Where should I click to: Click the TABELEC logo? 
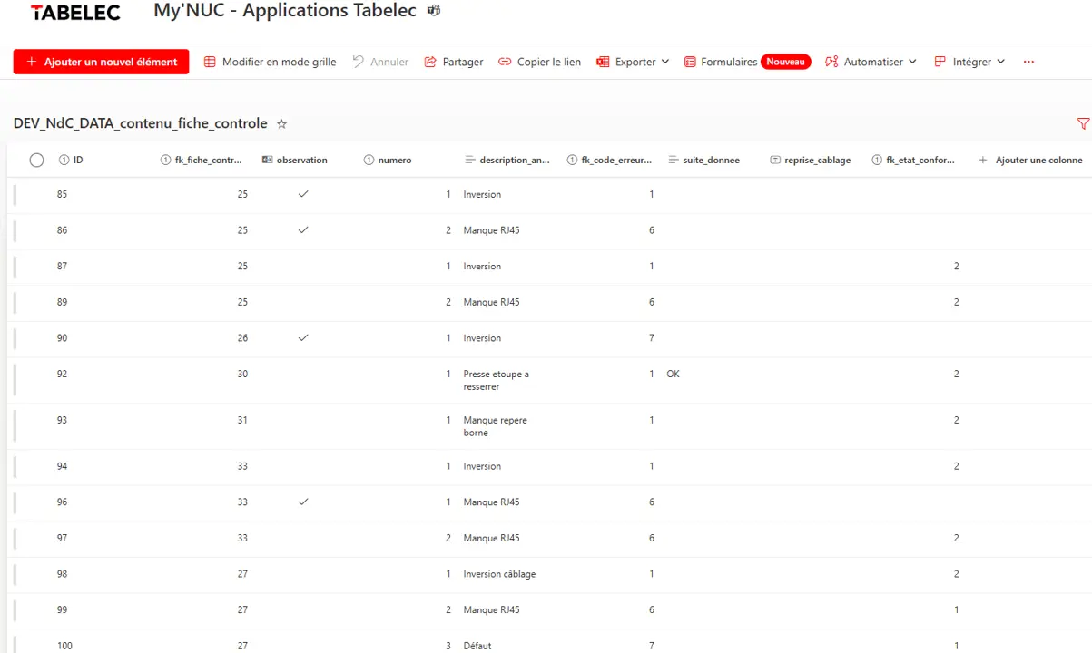[x=74, y=12]
